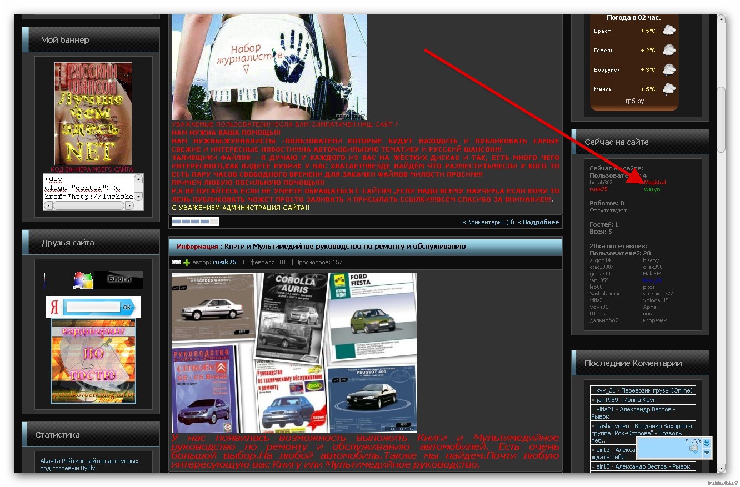Image resolution: width=740 pixels, height=487 pixels.
Task: Open visitor ctac20007 profile
Action: (x=602, y=267)
